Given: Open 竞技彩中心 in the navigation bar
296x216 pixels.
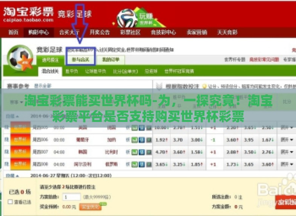Looking at the screenshot, I should (163, 32).
